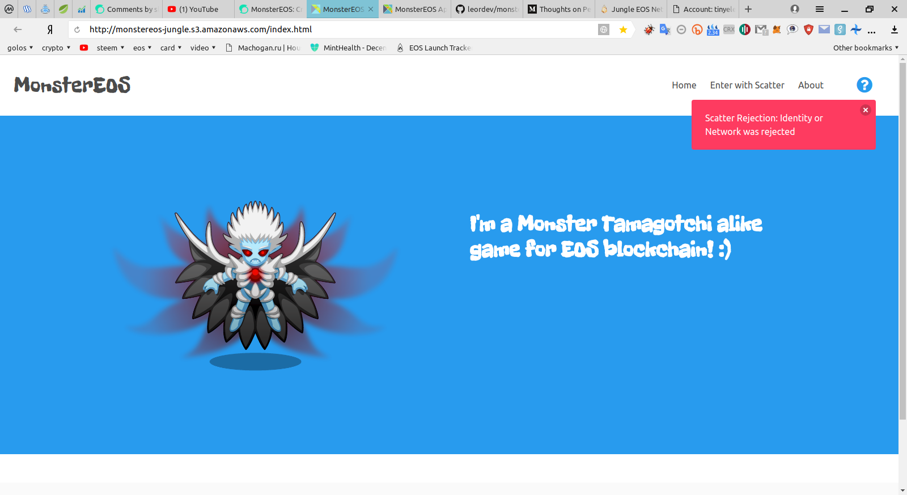Click the green and red sound bars extension

(x=745, y=29)
